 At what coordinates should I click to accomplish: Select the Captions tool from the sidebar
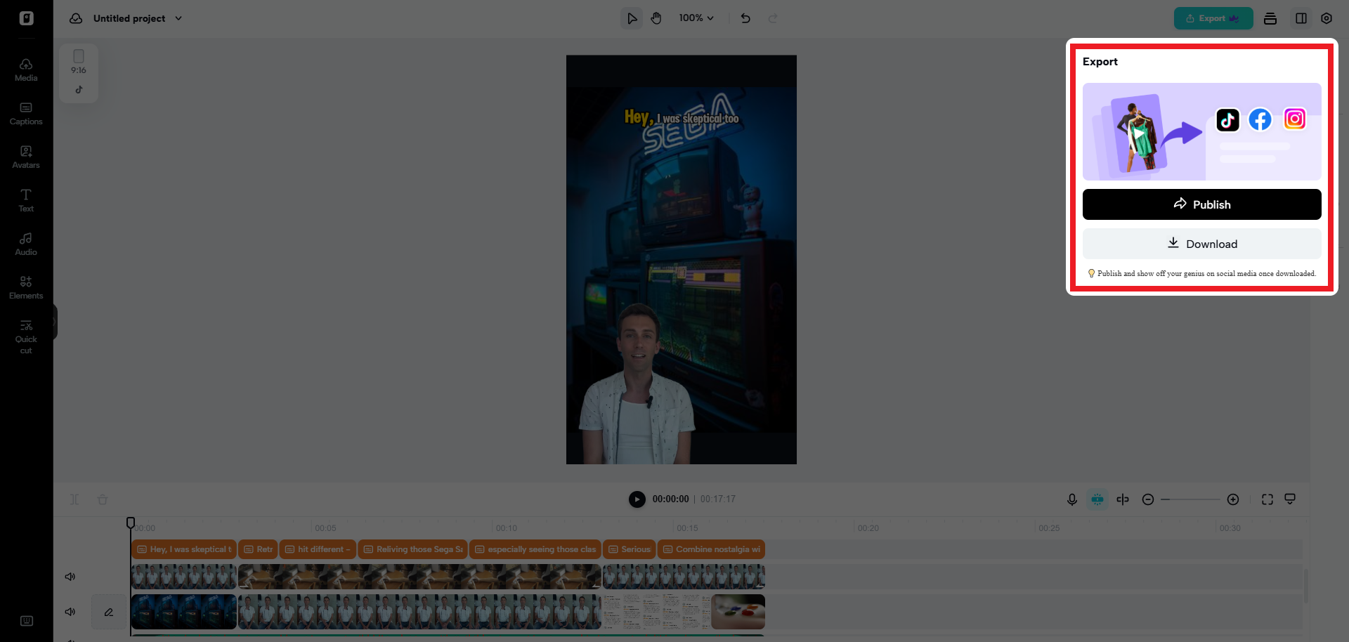[25, 113]
